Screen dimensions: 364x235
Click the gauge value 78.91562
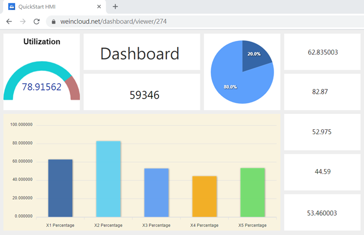point(41,87)
